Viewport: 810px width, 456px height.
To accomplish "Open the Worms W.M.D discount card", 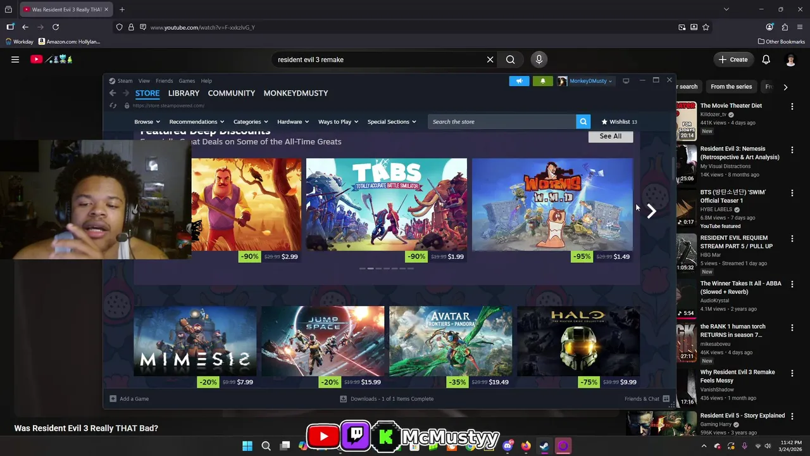I will point(552,210).
